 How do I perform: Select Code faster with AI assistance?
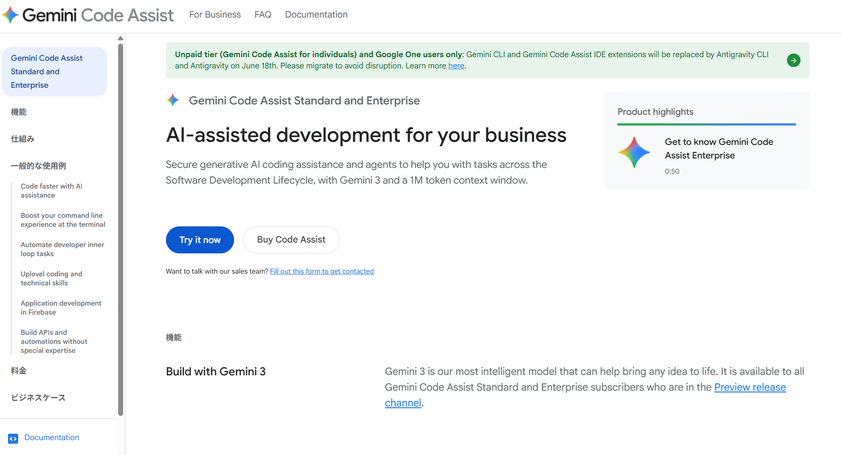point(51,191)
